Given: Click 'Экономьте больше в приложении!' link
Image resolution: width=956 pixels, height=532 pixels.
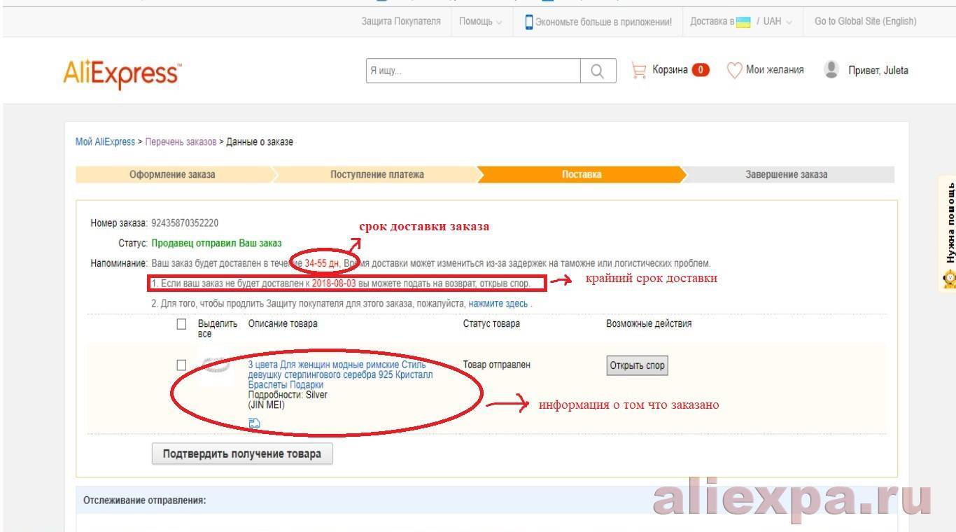Looking at the screenshot, I should point(603,22).
